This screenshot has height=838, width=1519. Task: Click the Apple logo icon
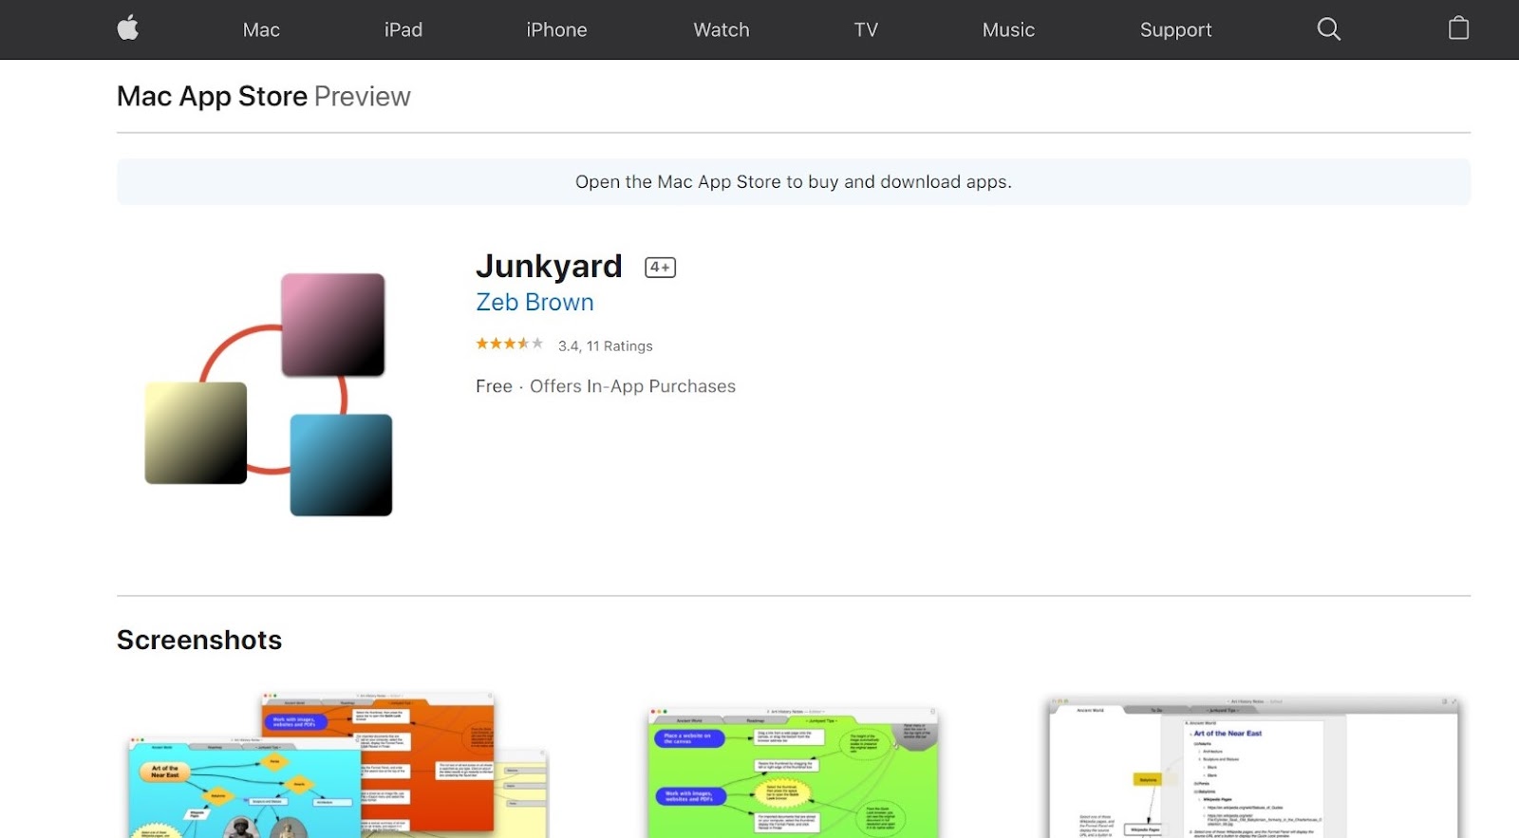click(x=128, y=28)
